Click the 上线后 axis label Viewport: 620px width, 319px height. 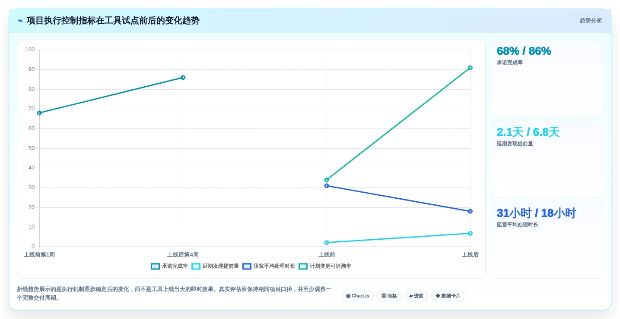tap(470, 255)
